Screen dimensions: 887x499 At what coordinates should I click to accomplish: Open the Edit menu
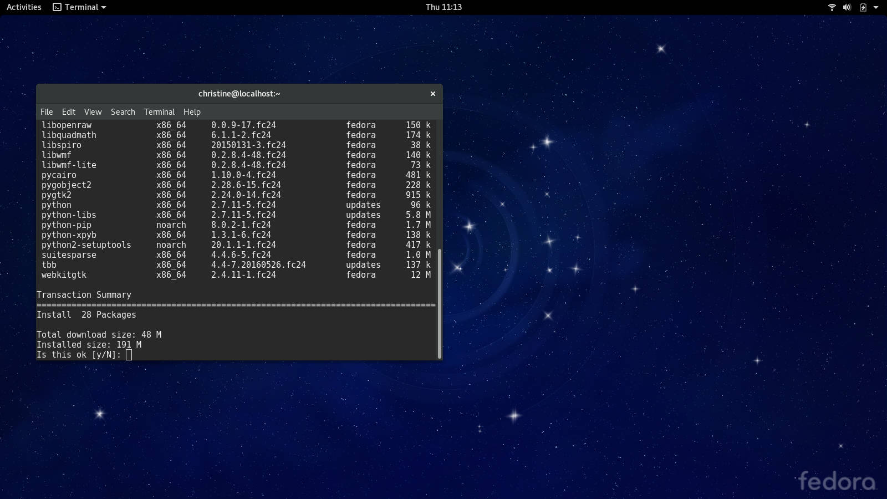click(69, 112)
